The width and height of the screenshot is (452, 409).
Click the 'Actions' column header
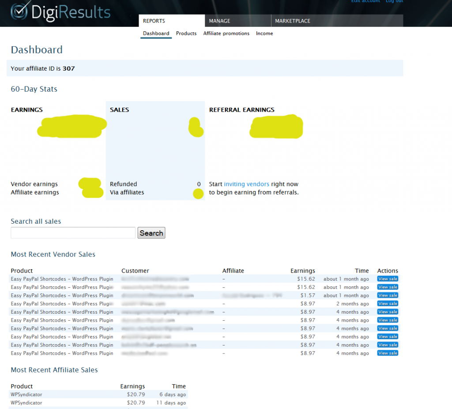tap(388, 270)
